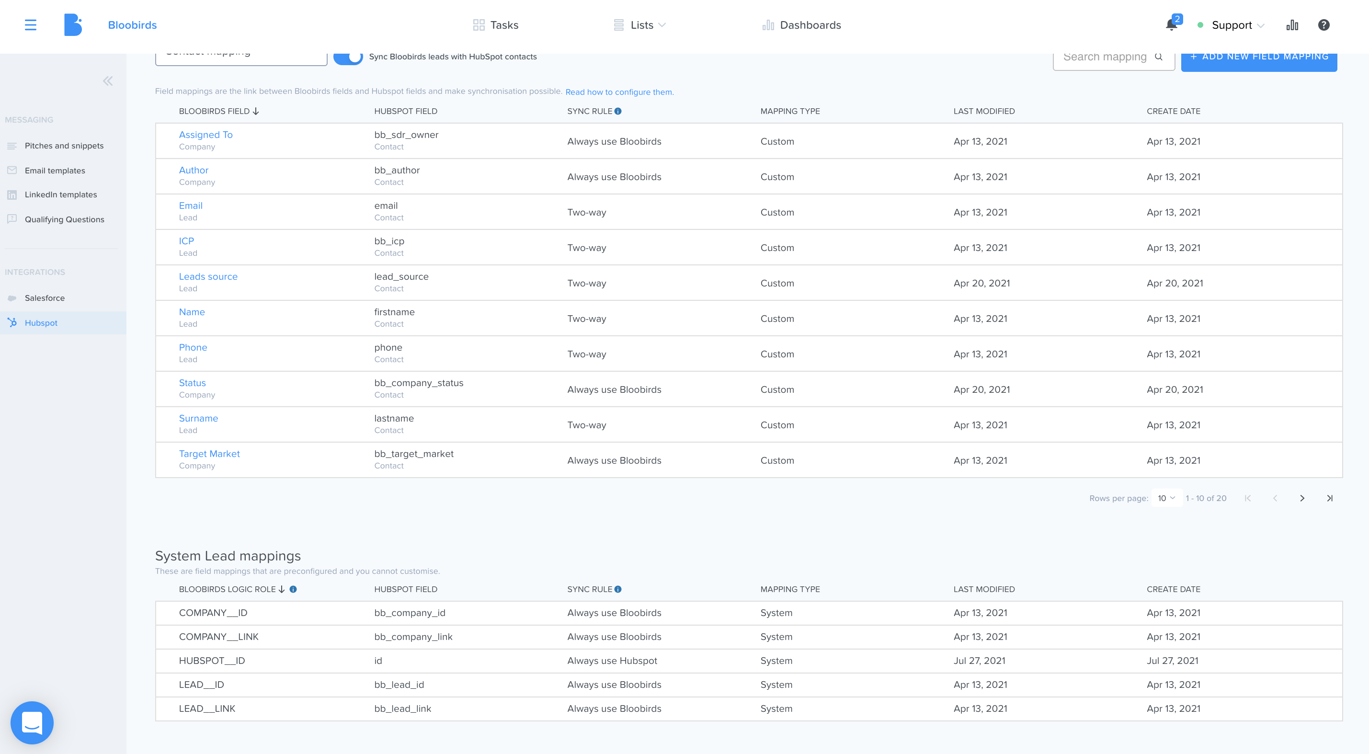Open Pitches and snippets

[x=64, y=146]
